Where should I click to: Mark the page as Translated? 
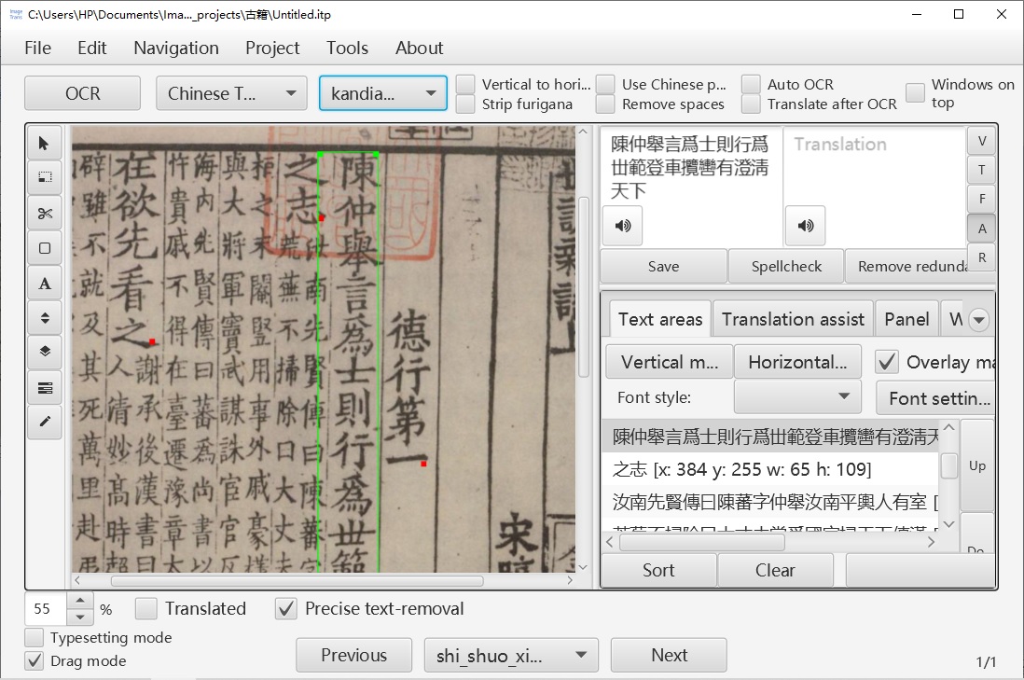coord(146,609)
